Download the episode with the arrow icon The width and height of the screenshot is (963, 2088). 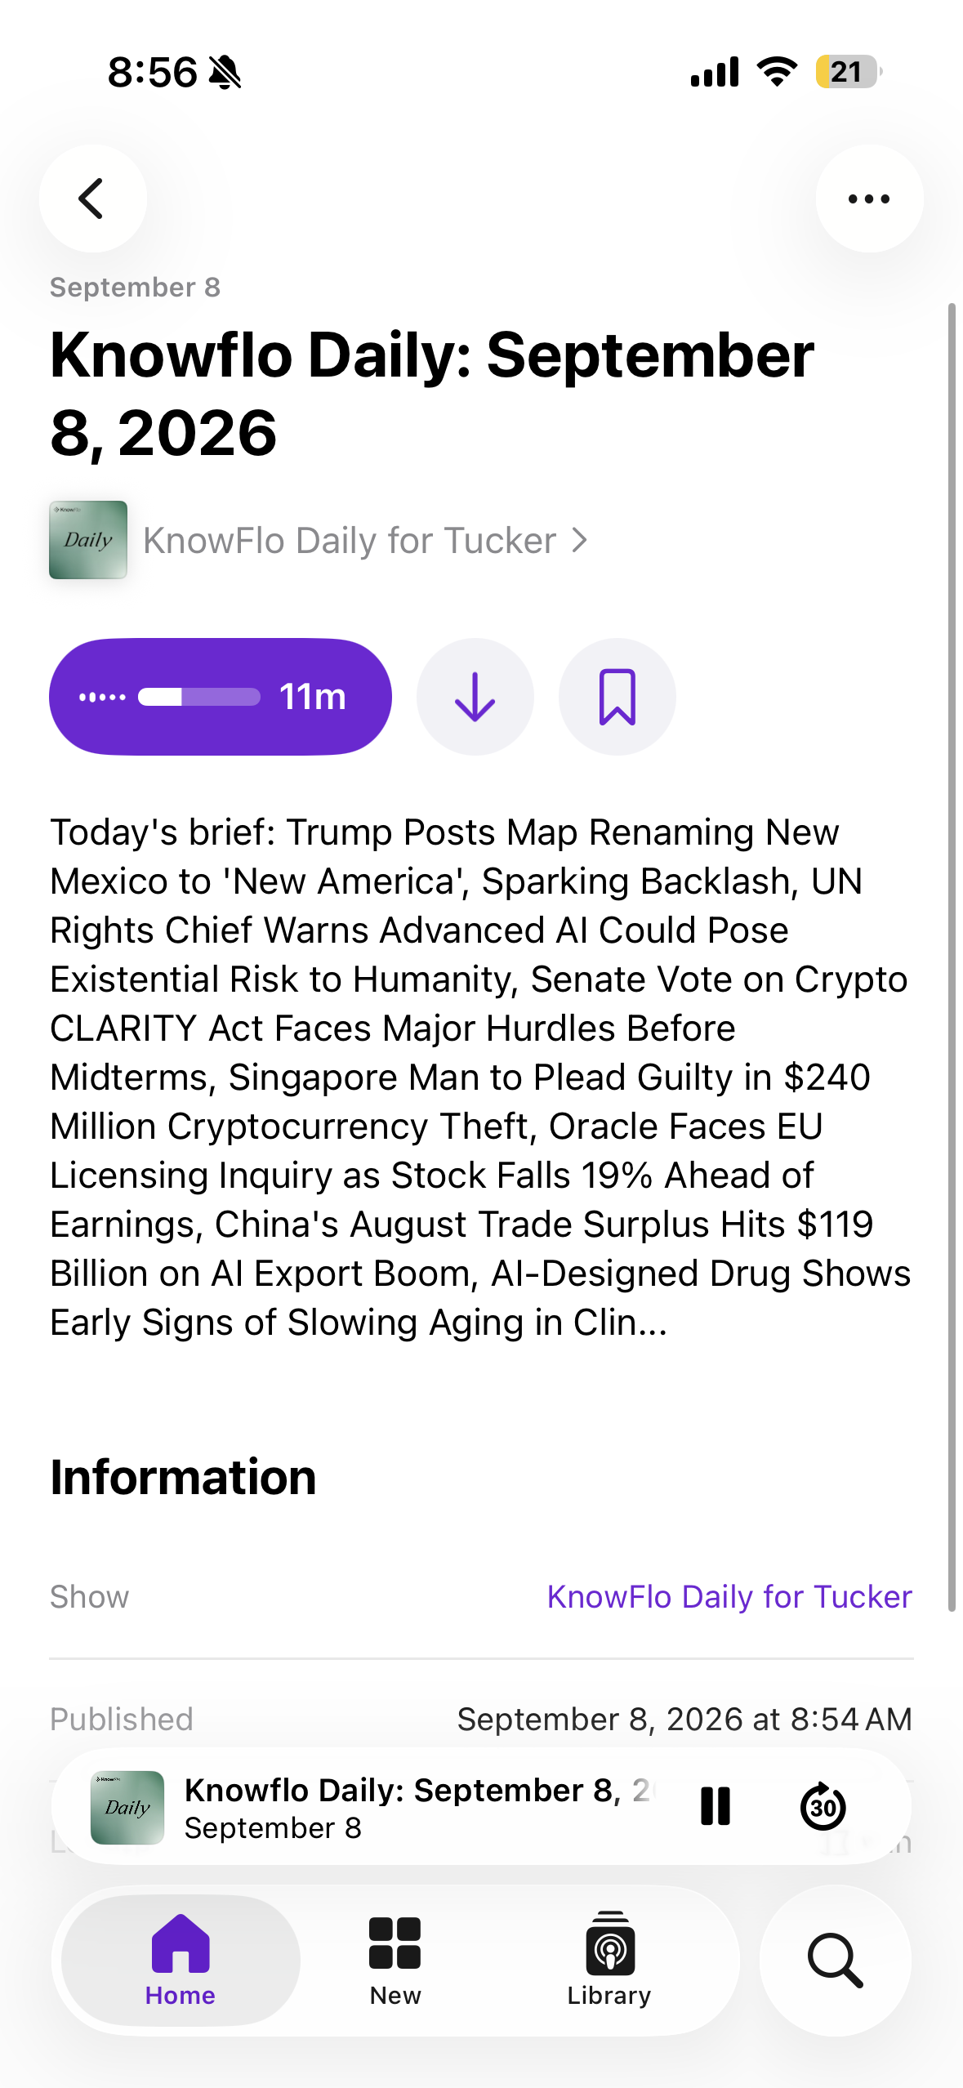[475, 697]
